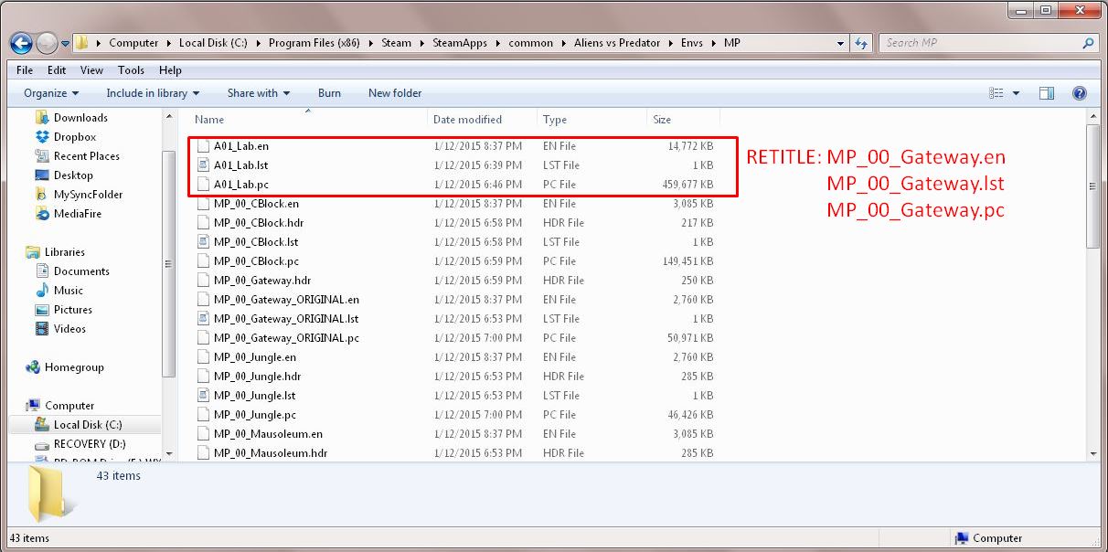Click Homegroup in the navigation pane
This screenshot has width=1108, height=552.
[74, 367]
